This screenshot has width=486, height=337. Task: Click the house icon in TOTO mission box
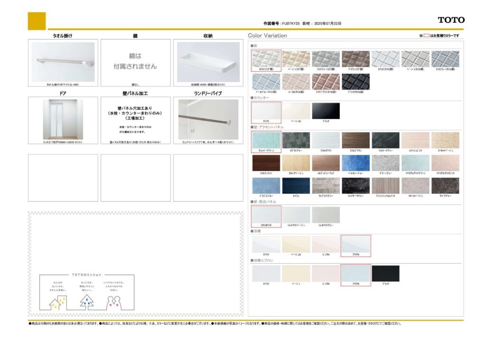click(x=58, y=301)
